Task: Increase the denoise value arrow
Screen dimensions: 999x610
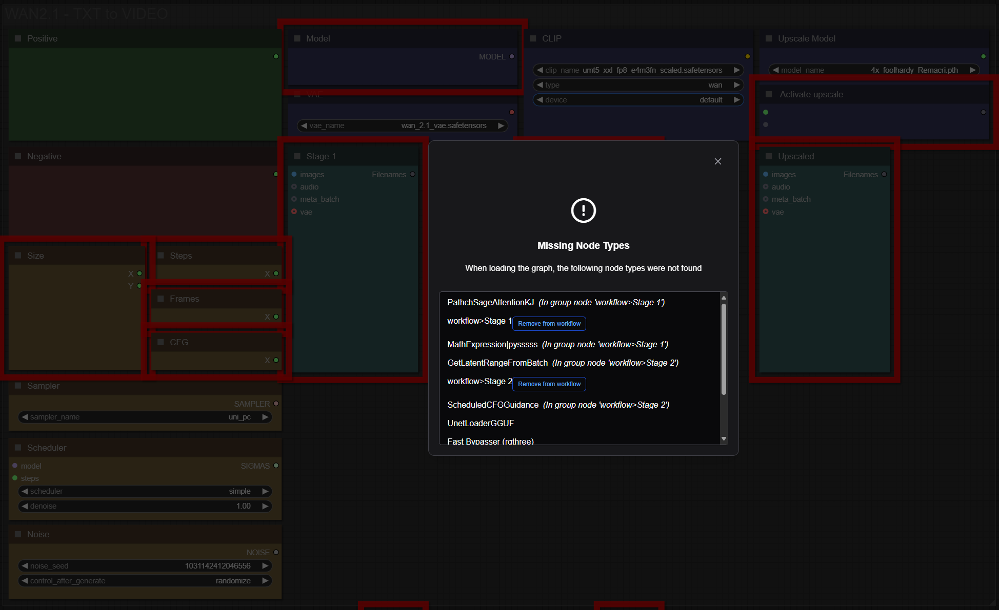Action: pos(265,506)
